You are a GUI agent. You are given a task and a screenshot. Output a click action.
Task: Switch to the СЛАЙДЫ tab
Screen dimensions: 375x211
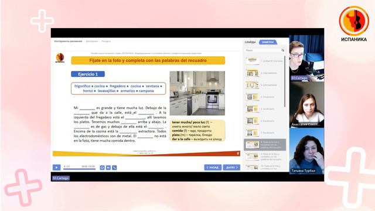click(250, 42)
